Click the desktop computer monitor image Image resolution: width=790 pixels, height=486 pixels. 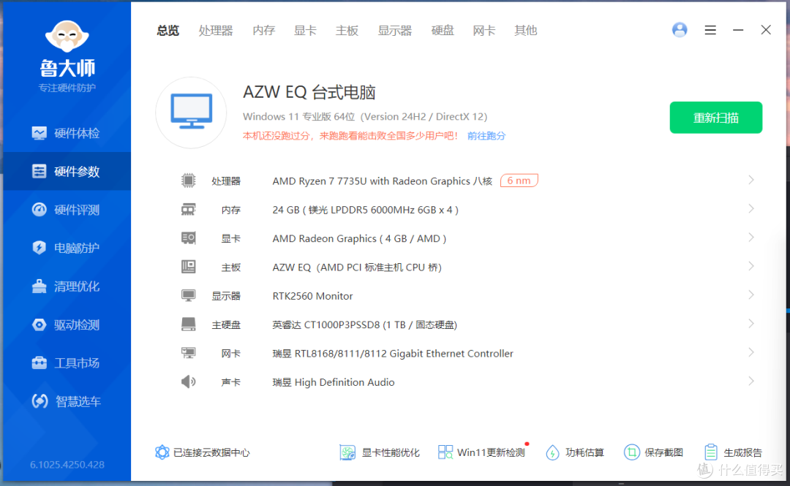click(191, 113)
